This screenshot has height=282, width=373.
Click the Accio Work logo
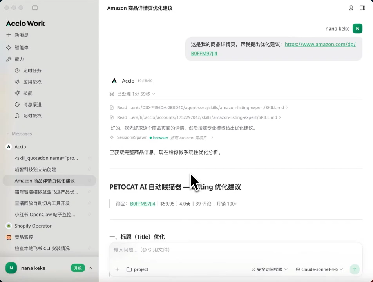(25, 23)
